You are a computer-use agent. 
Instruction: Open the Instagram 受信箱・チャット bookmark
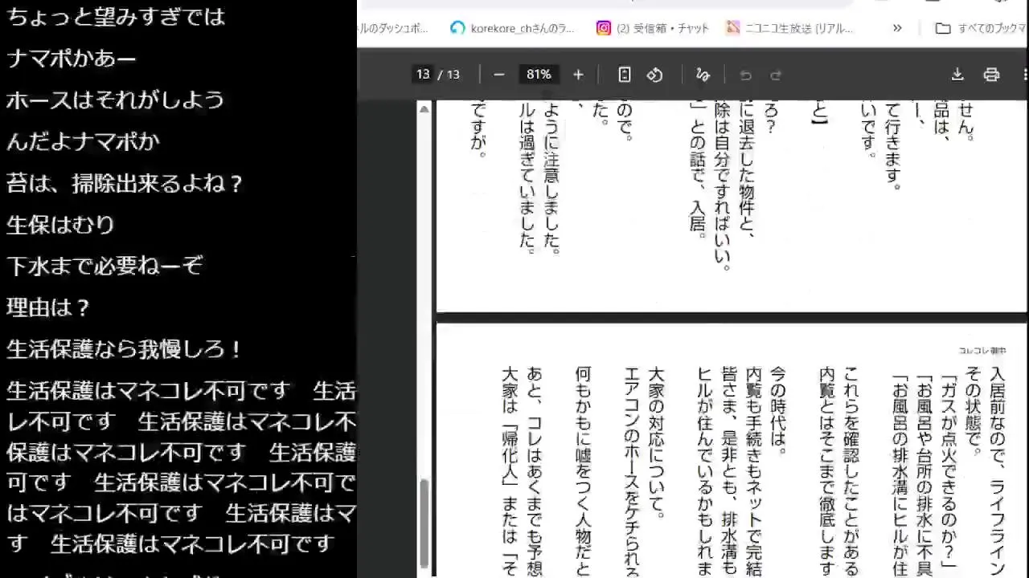[x=653, y=28]
